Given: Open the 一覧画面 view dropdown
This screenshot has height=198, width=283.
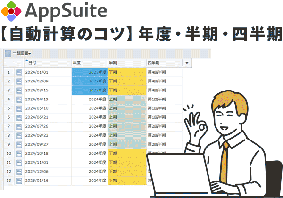Looking at the screenshot, I should point(22,53).
